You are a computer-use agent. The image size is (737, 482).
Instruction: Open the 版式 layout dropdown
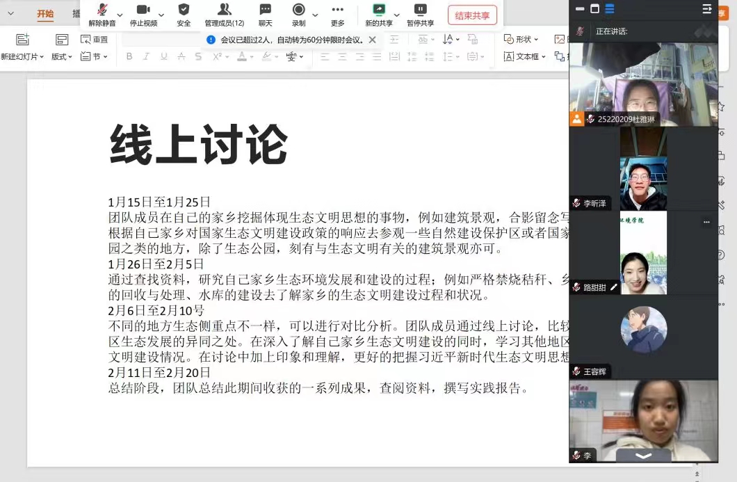[x=62, y=56]
